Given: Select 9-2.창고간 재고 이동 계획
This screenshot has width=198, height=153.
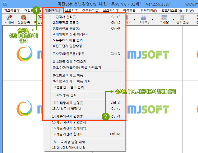Looking at the screenshot, I should 84,81.
